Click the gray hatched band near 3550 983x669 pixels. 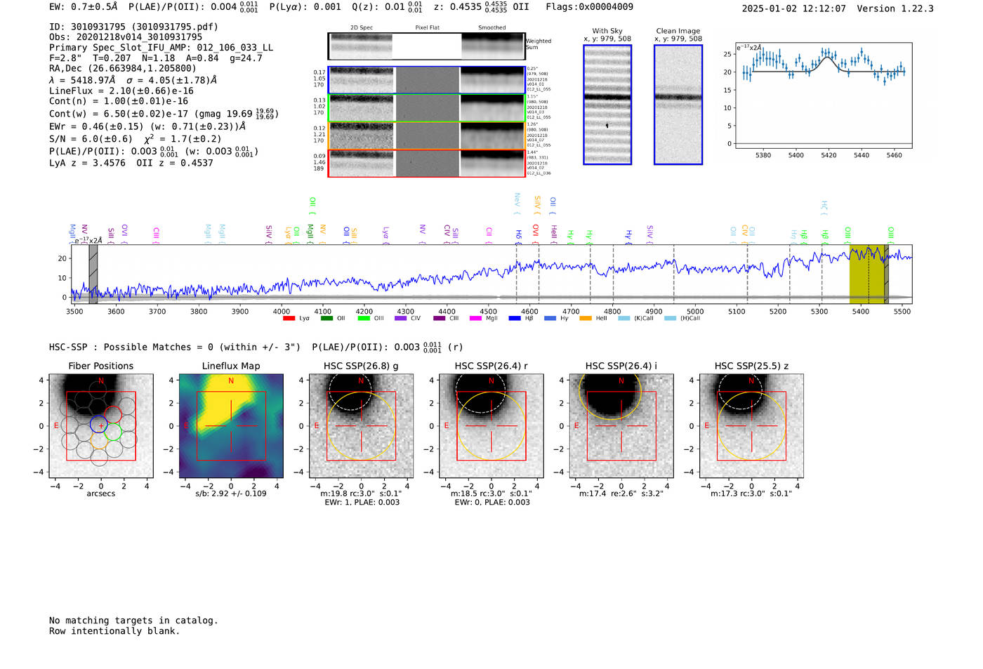93,274
